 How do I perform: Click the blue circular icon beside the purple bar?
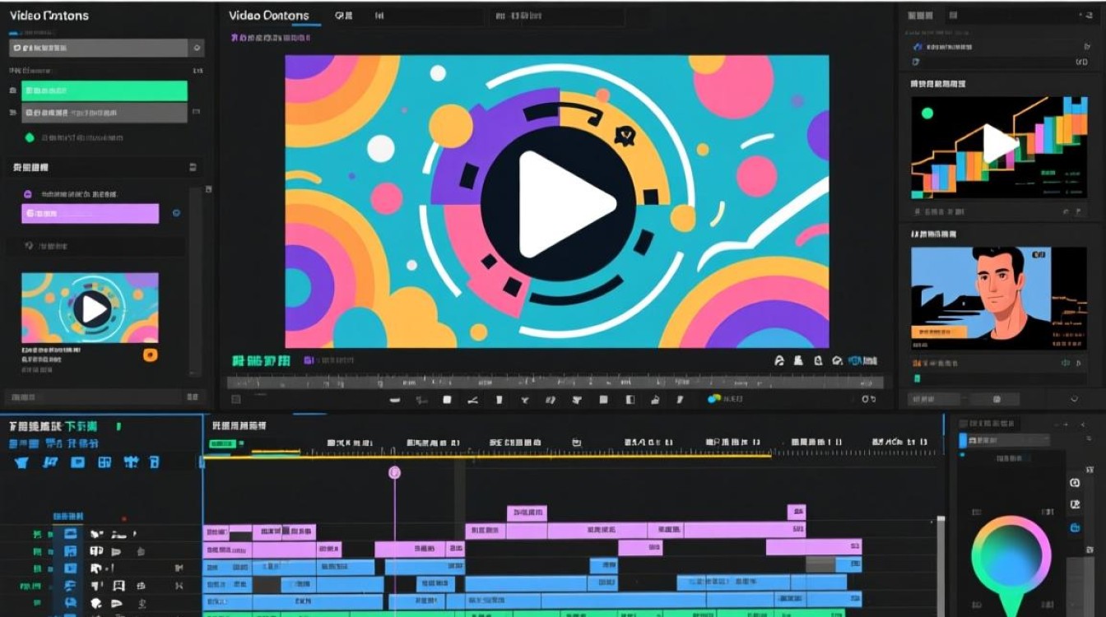(176, 213)
